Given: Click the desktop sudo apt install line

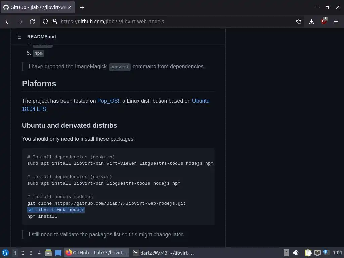Looking at the screenshot, I should tap(120, 163).
